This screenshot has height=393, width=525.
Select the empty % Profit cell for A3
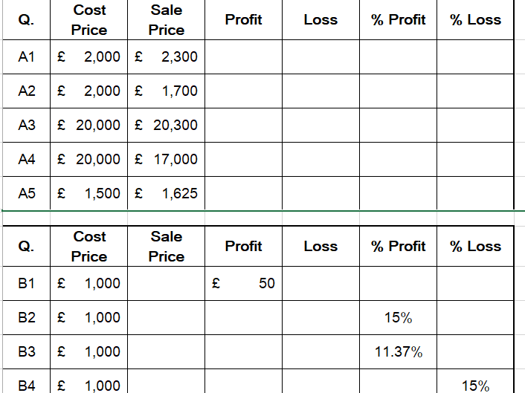pyautogui.click(x=398, y=125)
